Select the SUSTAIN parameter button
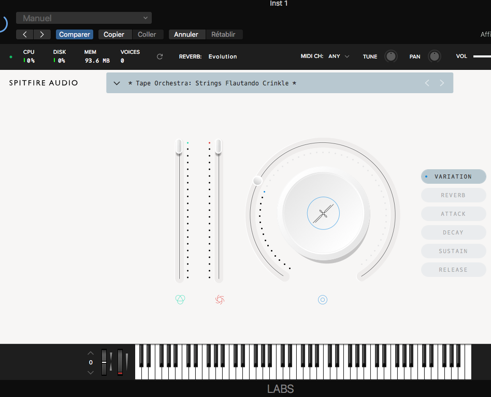The width and height of the screenshot is (491, 397). pos(453,251)
